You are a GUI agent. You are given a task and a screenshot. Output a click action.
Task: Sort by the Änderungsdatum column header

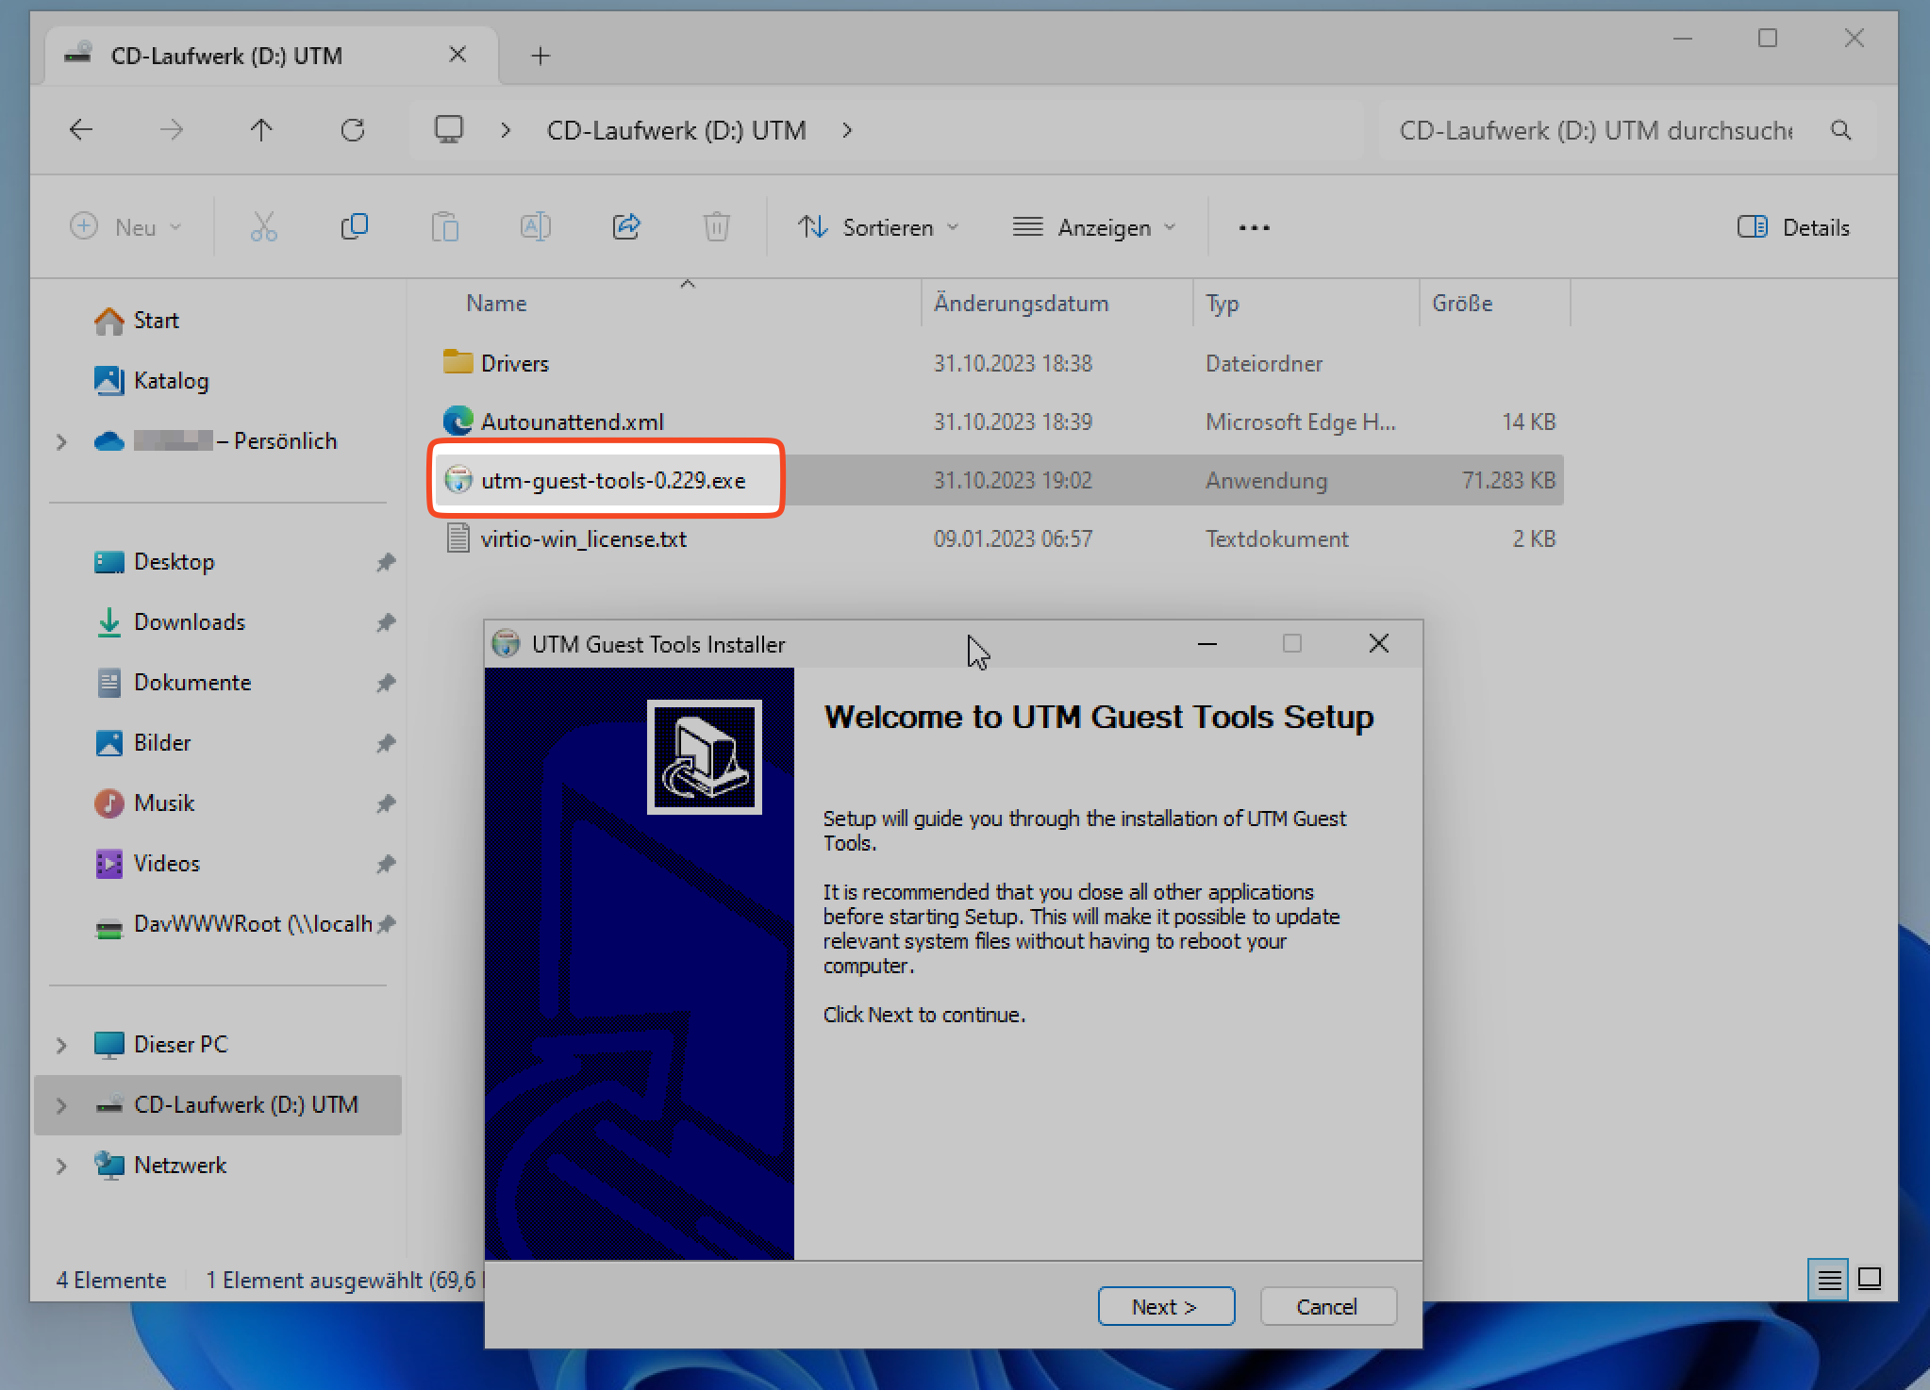[x=1021, y=304]
